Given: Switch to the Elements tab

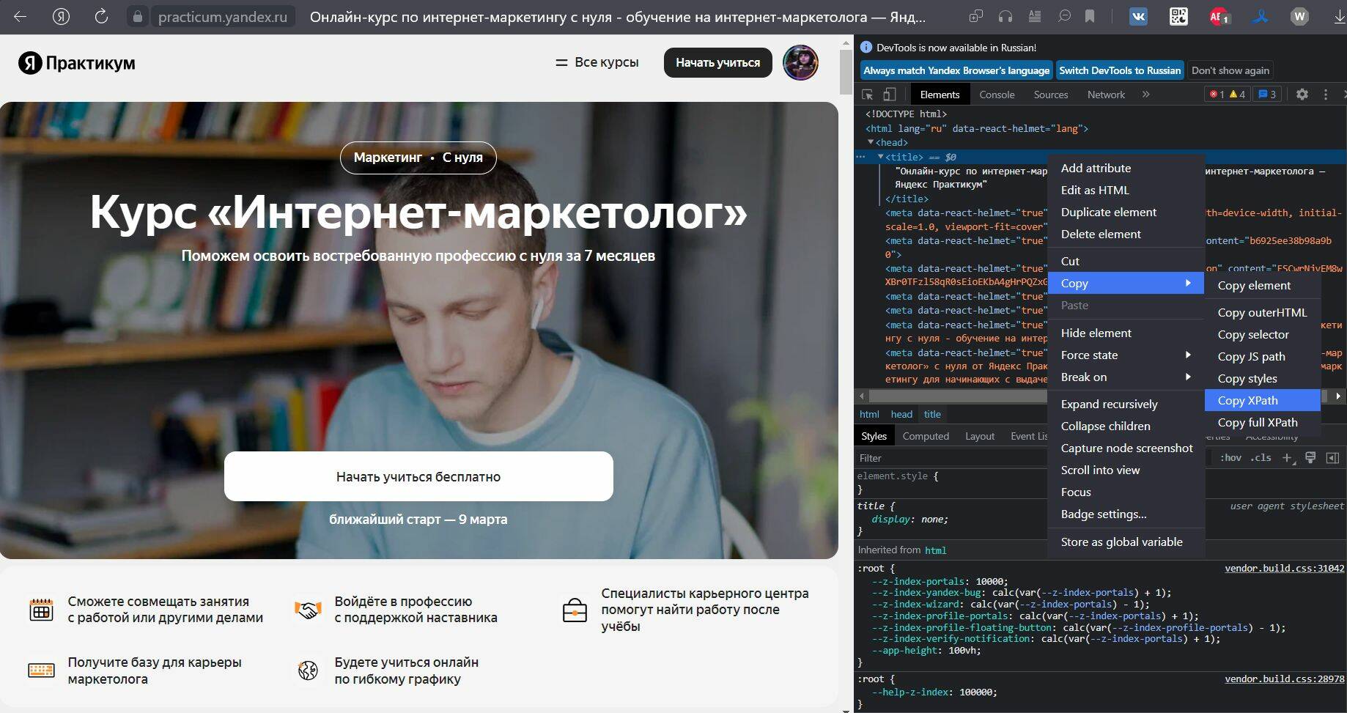Looking at the screenshot, I should [940, 95].
